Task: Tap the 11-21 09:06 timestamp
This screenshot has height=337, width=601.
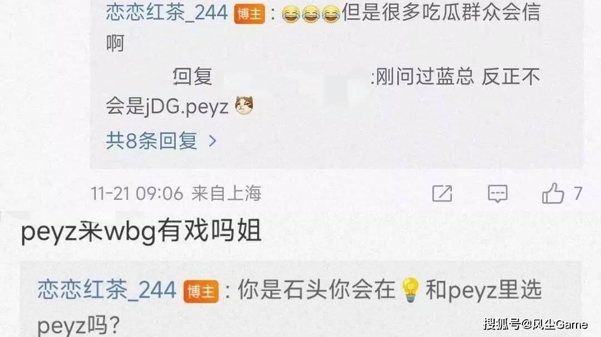Action: [x=137, y=194]
